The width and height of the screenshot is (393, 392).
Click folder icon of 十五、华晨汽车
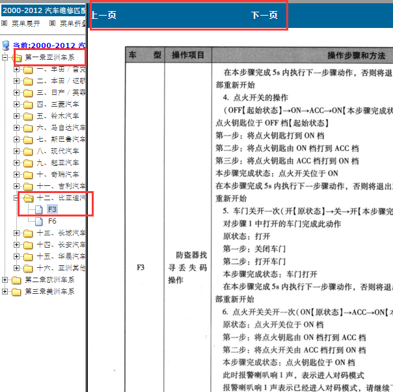pyautogui.click(x=28, y=257)
